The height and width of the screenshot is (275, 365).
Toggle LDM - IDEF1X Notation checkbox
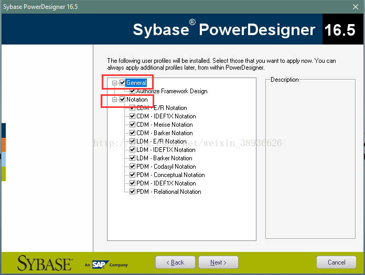click(x=133, y=149)
